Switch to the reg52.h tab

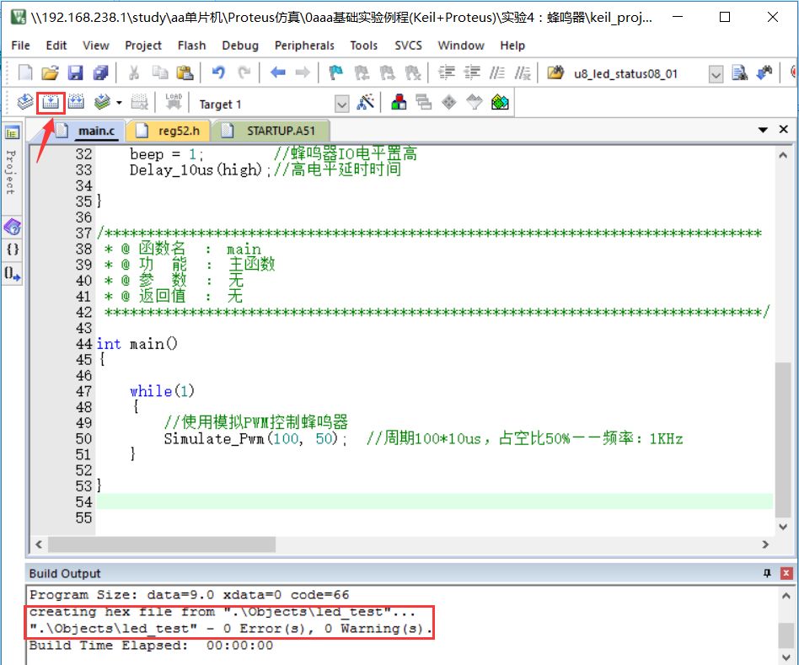point(169,131)
